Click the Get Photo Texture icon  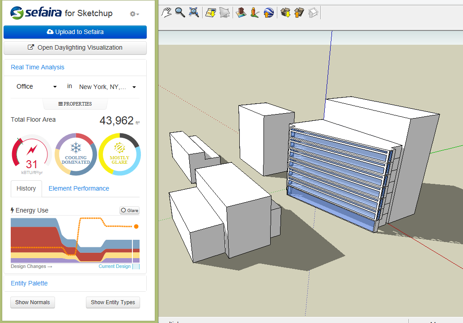(x=210, y=12)
